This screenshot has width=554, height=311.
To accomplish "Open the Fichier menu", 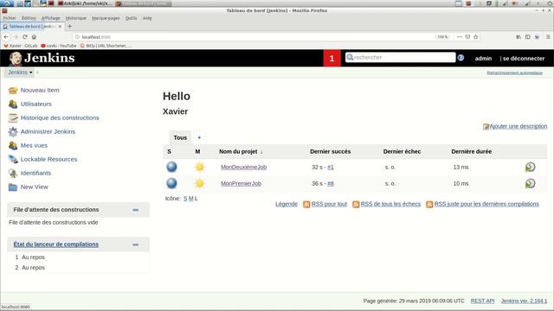I will tap(10, 18).
